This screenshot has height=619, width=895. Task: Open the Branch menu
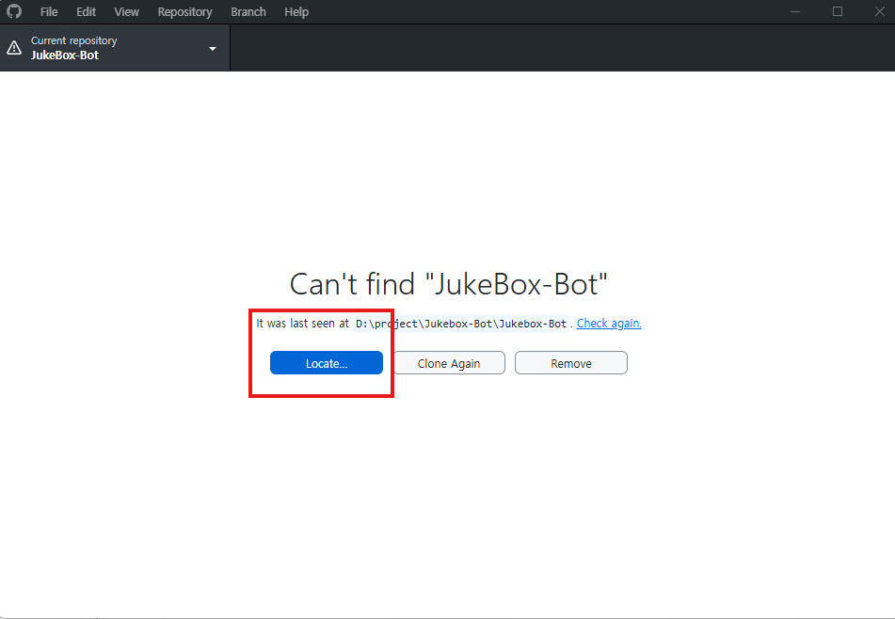(248, 12)
